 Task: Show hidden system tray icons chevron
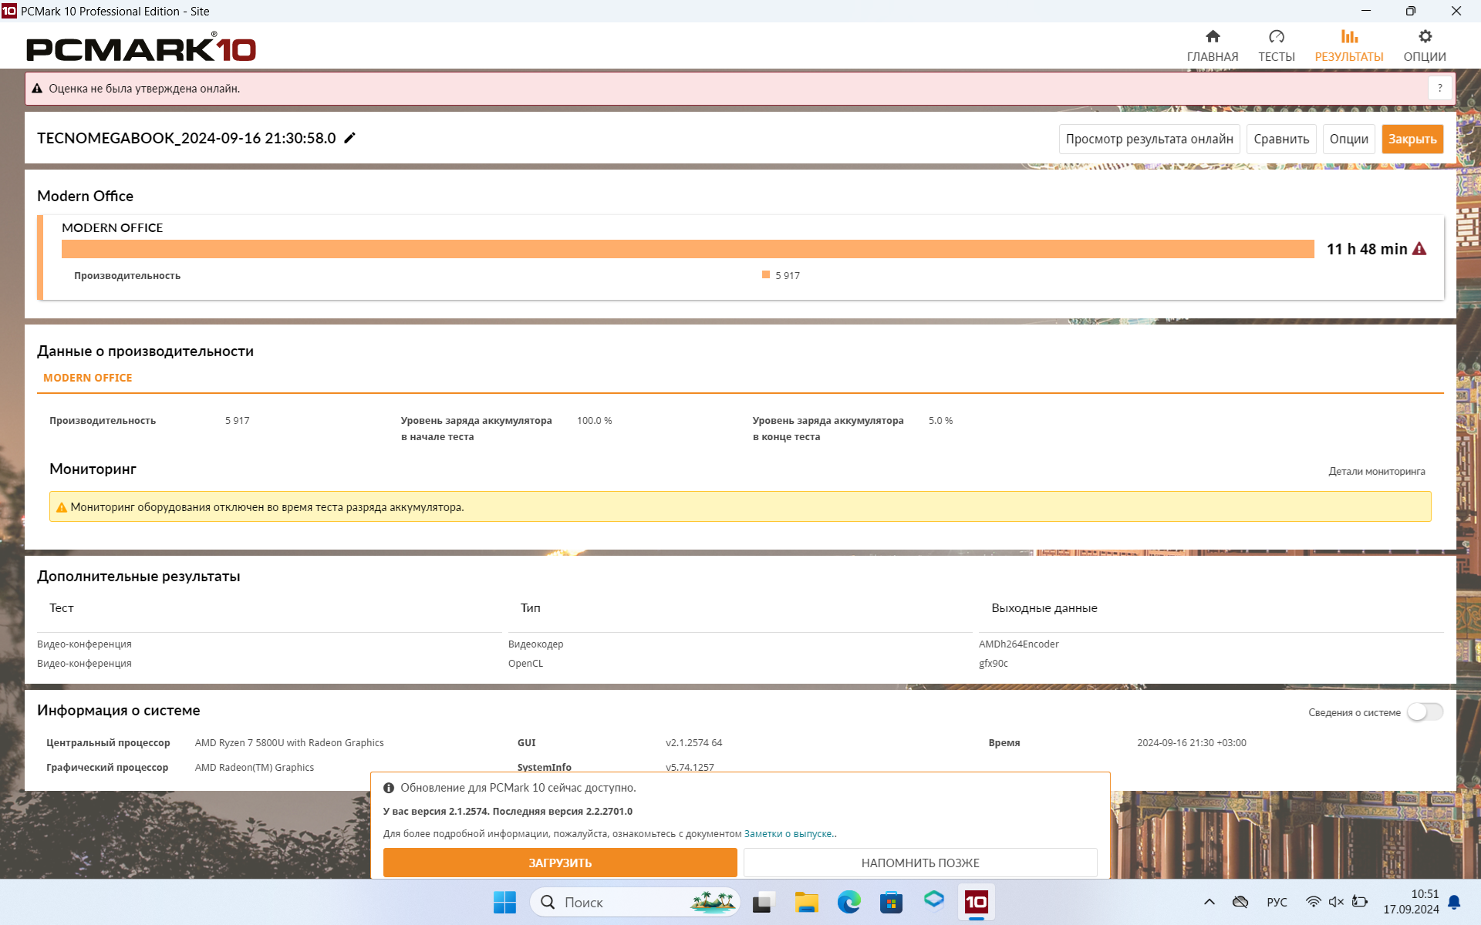click(x=1209, y=902)
